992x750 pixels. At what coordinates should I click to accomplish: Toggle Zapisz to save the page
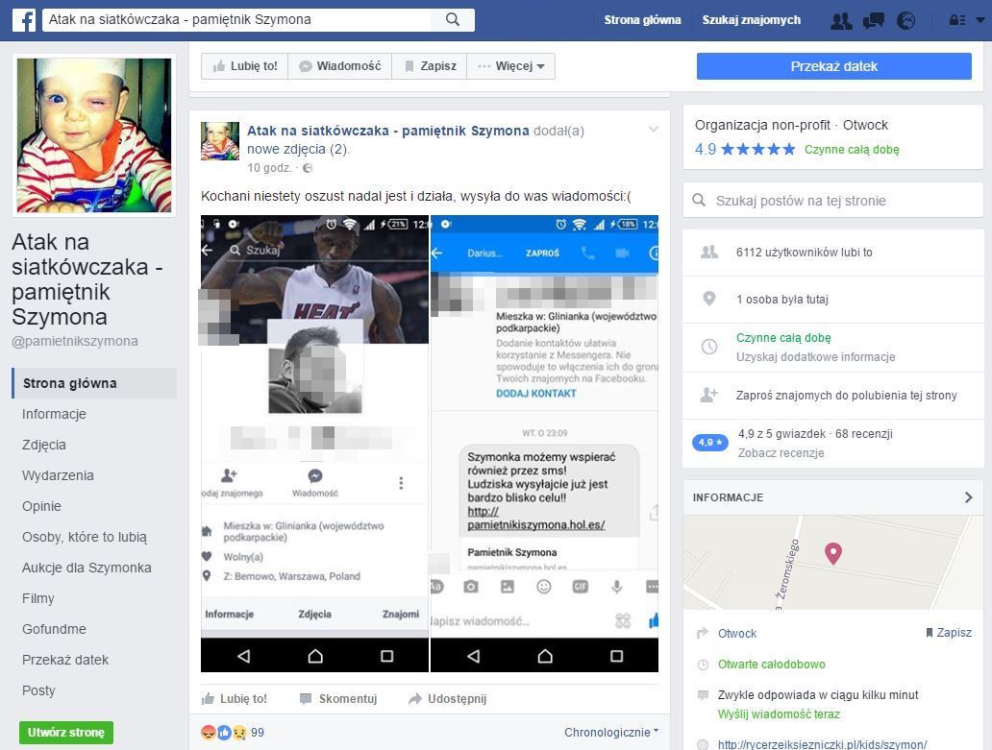(430, 66)
